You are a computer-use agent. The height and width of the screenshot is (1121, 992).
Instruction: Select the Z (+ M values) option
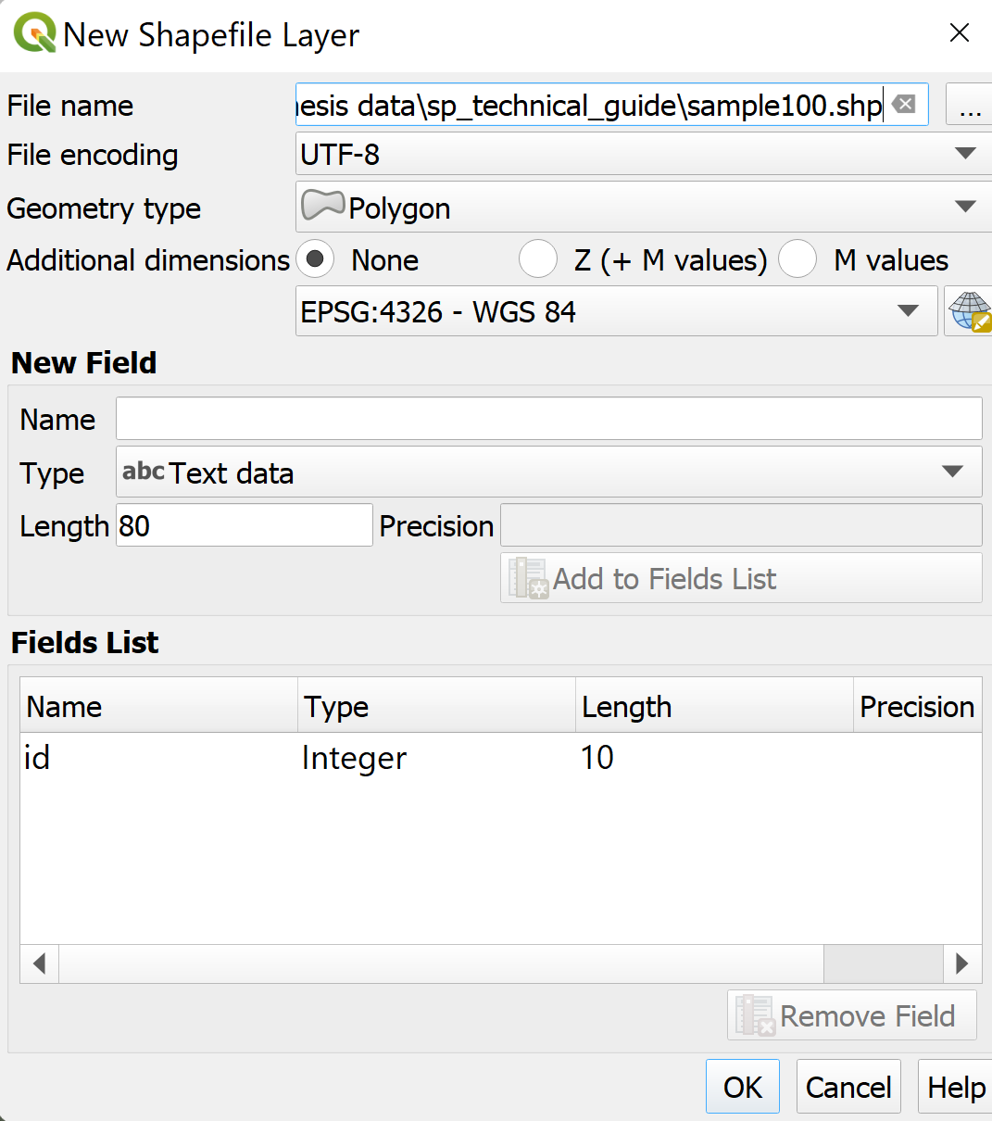coord(538,260)
